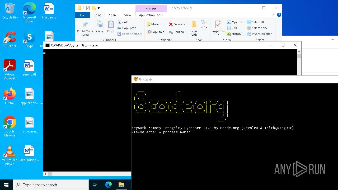This screenshot has height=190, width=338.
Task: Open the New item dropdown icon
Action: [204, 22]
